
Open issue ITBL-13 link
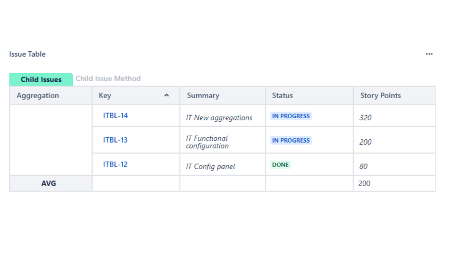115,140
